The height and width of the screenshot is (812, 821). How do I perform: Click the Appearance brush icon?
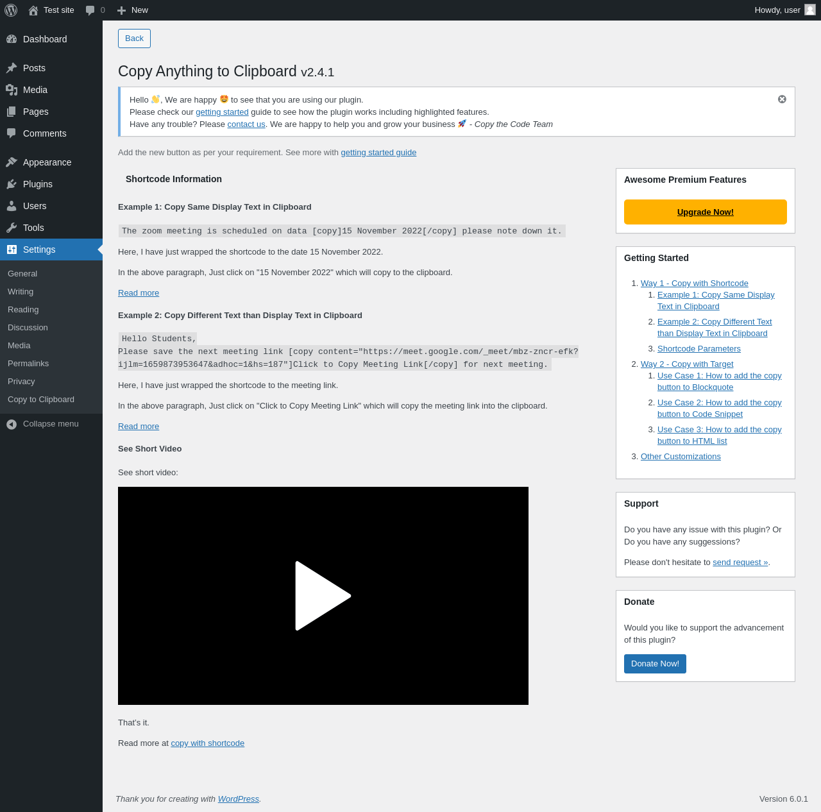[x=12, y=162]
